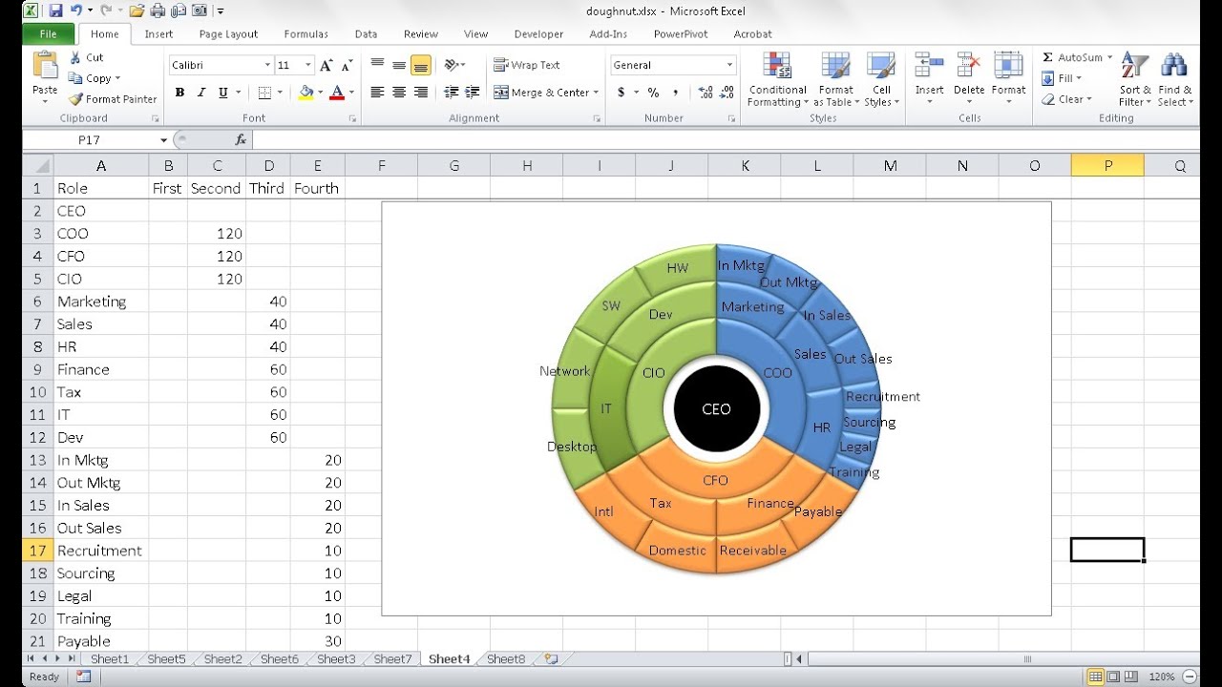Click the formula bar input field
This screenshot has height=687, width=1222.
(x=727, y=139)
